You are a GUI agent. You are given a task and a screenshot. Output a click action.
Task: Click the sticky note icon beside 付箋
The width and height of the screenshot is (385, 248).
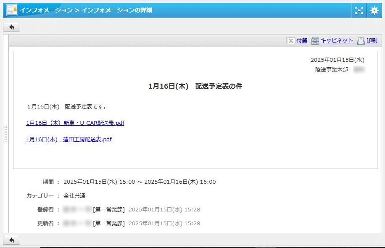coord(290,41)
